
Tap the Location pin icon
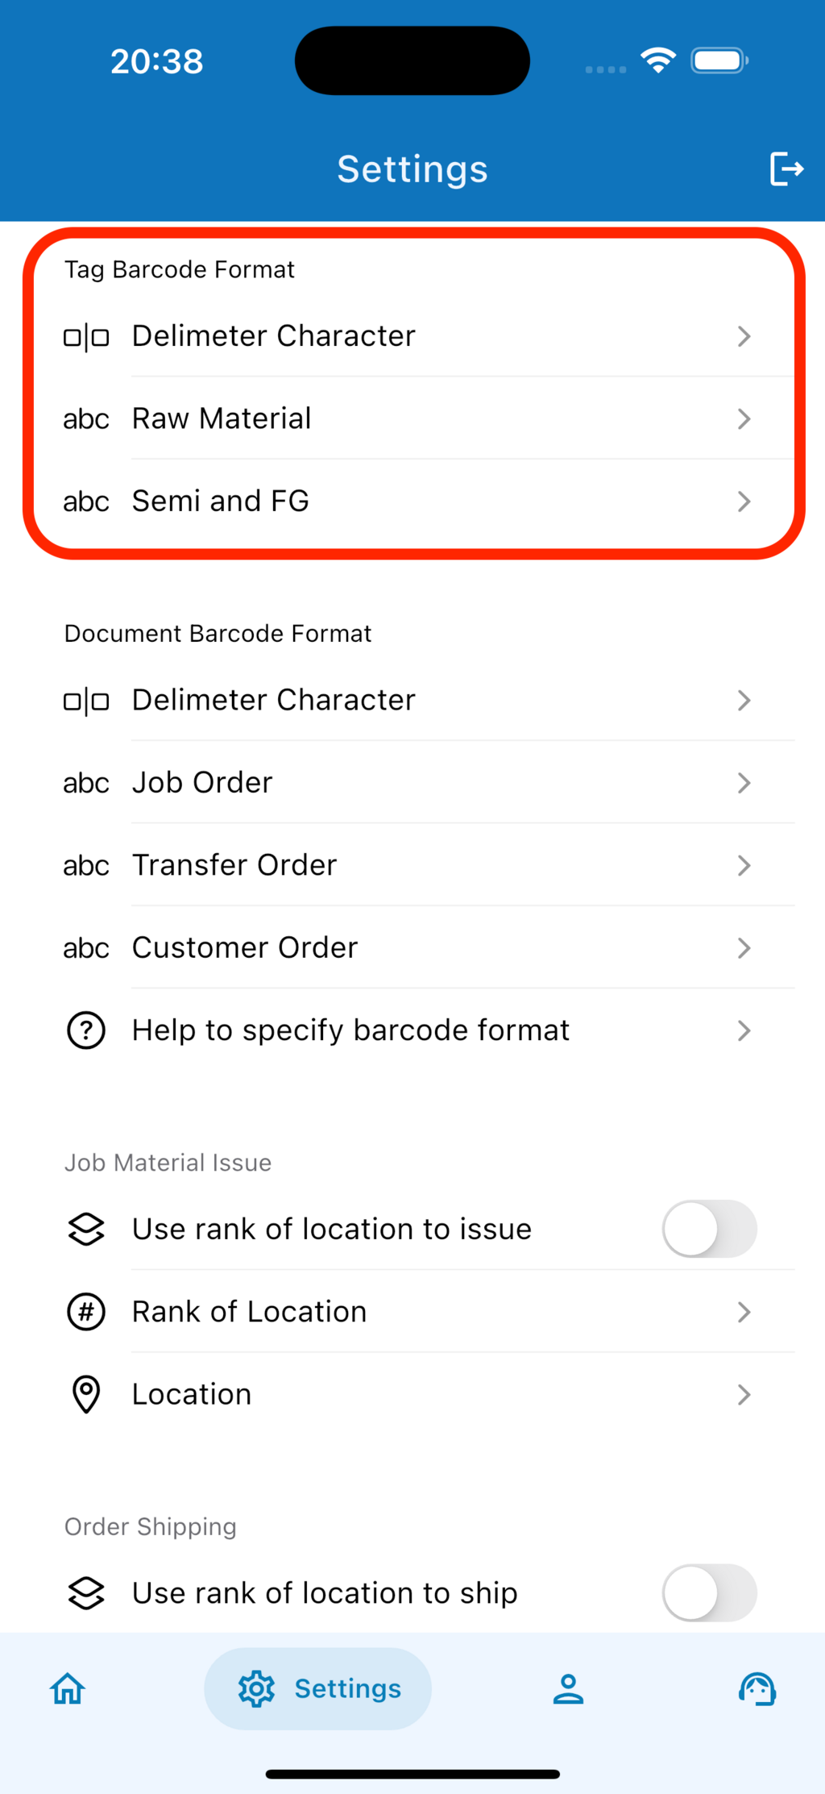pyautogui.click(x=86, y=1394)
